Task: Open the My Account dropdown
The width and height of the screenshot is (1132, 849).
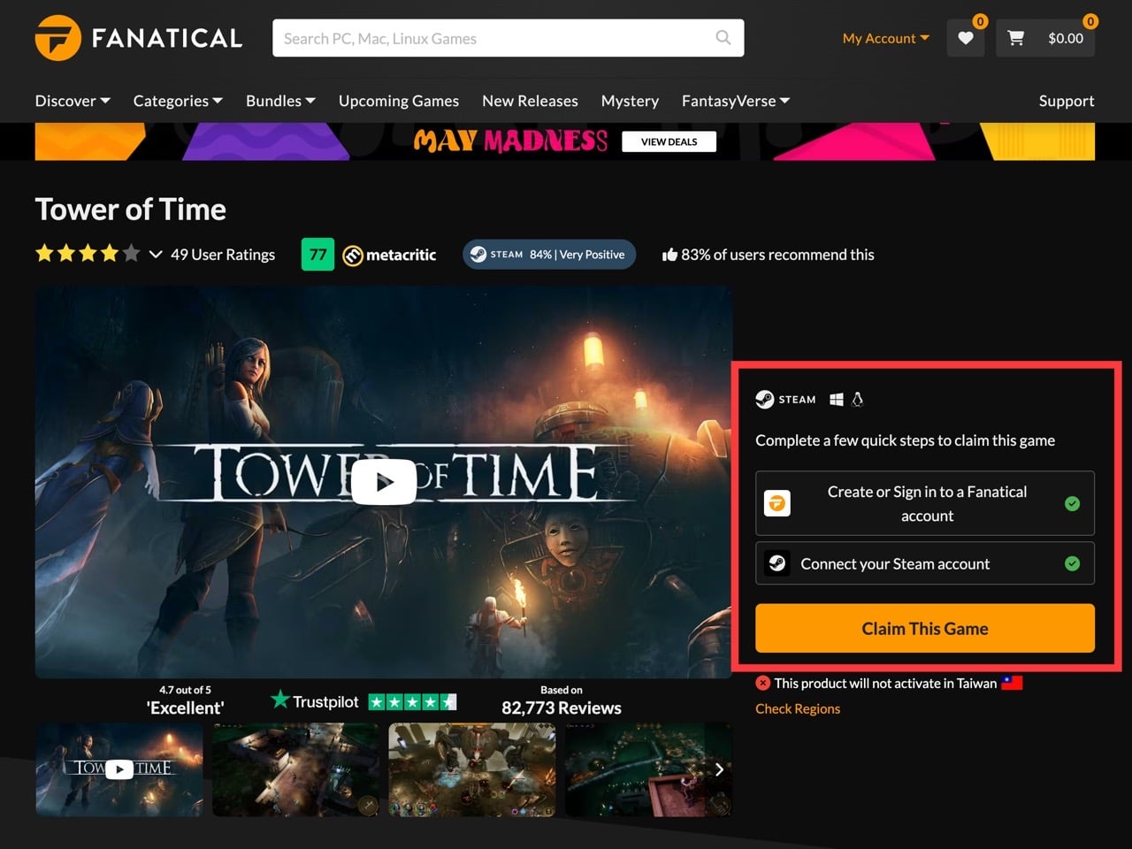Action: (886, 38)
